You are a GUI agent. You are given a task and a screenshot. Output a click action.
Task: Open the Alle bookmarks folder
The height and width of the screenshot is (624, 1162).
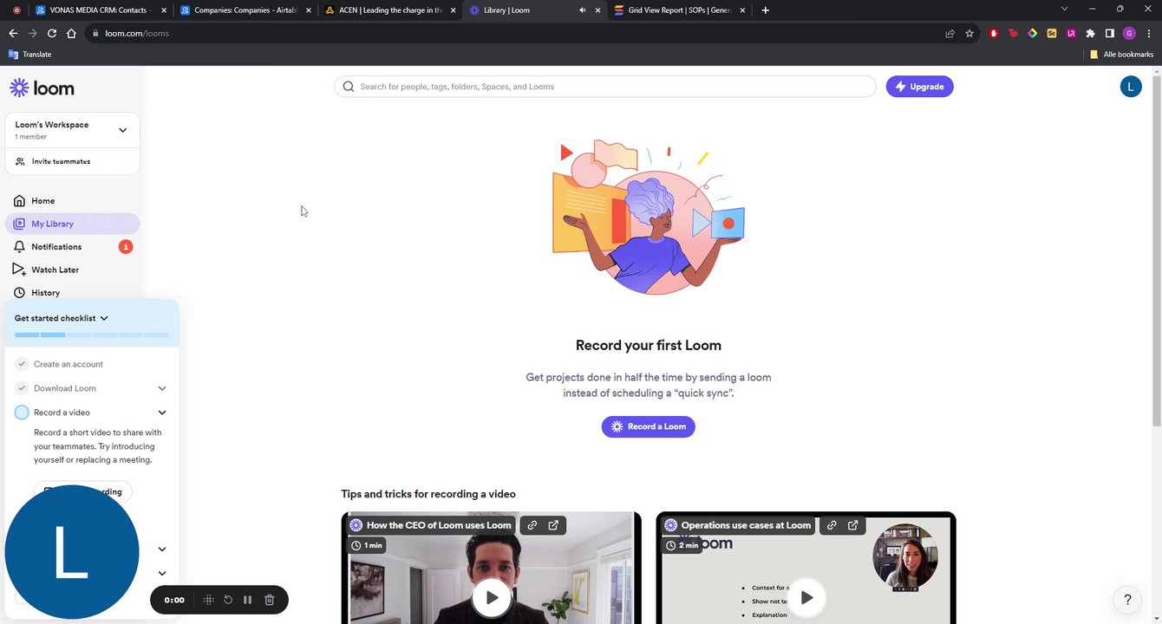click(1121, 55)
